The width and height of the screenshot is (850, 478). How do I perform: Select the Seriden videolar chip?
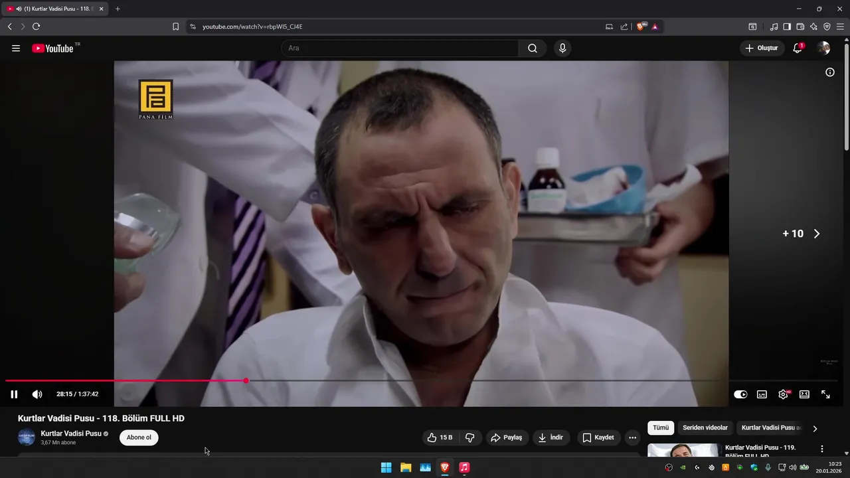coord(705,428)
